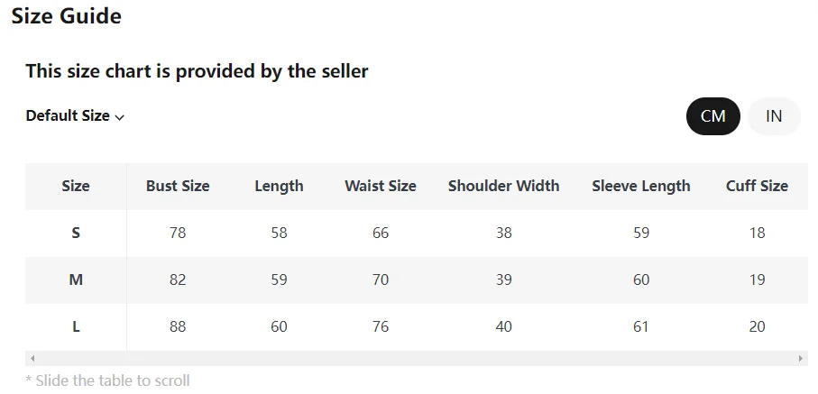Click the Sleeve Length column header
The image size is (818, 394).
click(x=641, y=187)
